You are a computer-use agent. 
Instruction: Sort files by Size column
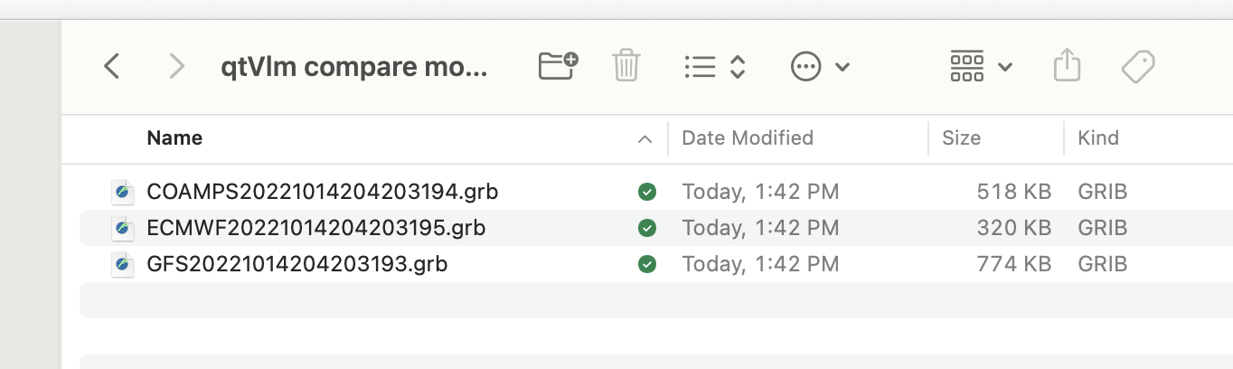961,138
